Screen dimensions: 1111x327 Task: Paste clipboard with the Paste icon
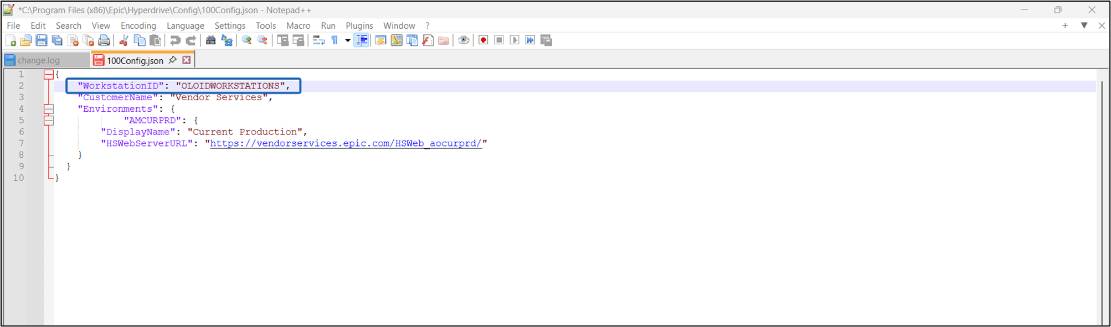(x=156, y=40)
